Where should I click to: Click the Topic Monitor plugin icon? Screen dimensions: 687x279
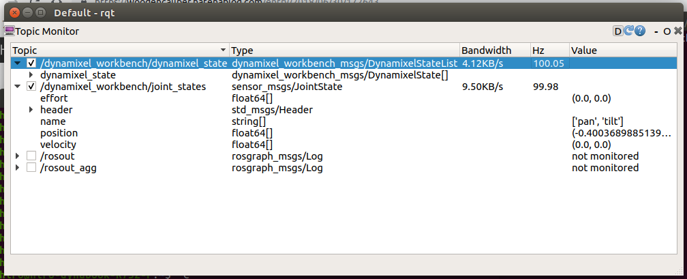10,31
